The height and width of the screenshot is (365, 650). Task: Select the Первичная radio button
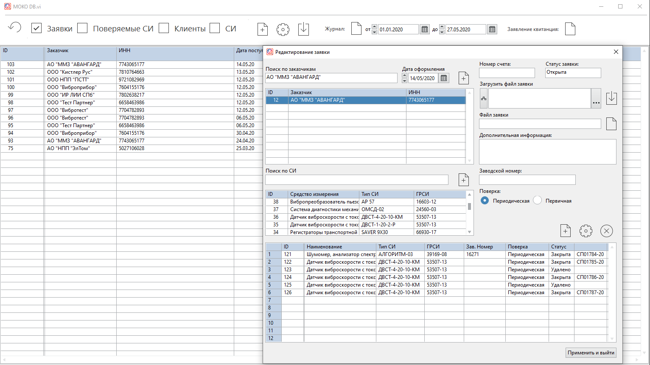[x=538, y=201]
